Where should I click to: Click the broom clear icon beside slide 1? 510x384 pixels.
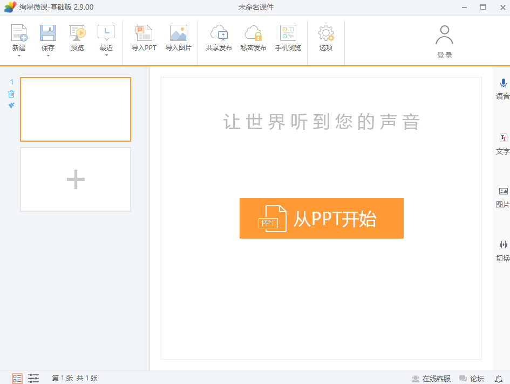(11, 106)
